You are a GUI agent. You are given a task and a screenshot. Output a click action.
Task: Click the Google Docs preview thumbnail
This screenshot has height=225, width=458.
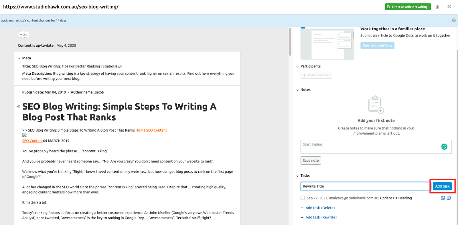point(327,43)
